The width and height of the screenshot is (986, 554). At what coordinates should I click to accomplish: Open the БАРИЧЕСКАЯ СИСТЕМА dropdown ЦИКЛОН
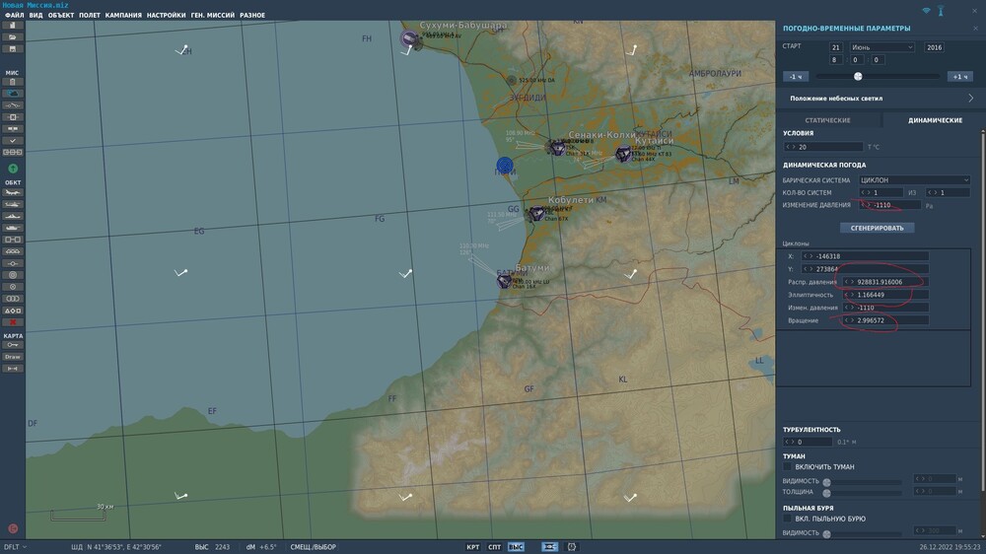pos(914,179)
